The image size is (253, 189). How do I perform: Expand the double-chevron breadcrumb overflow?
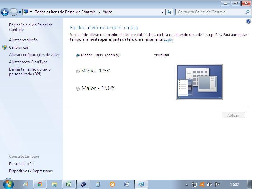[x=31, y=12]
